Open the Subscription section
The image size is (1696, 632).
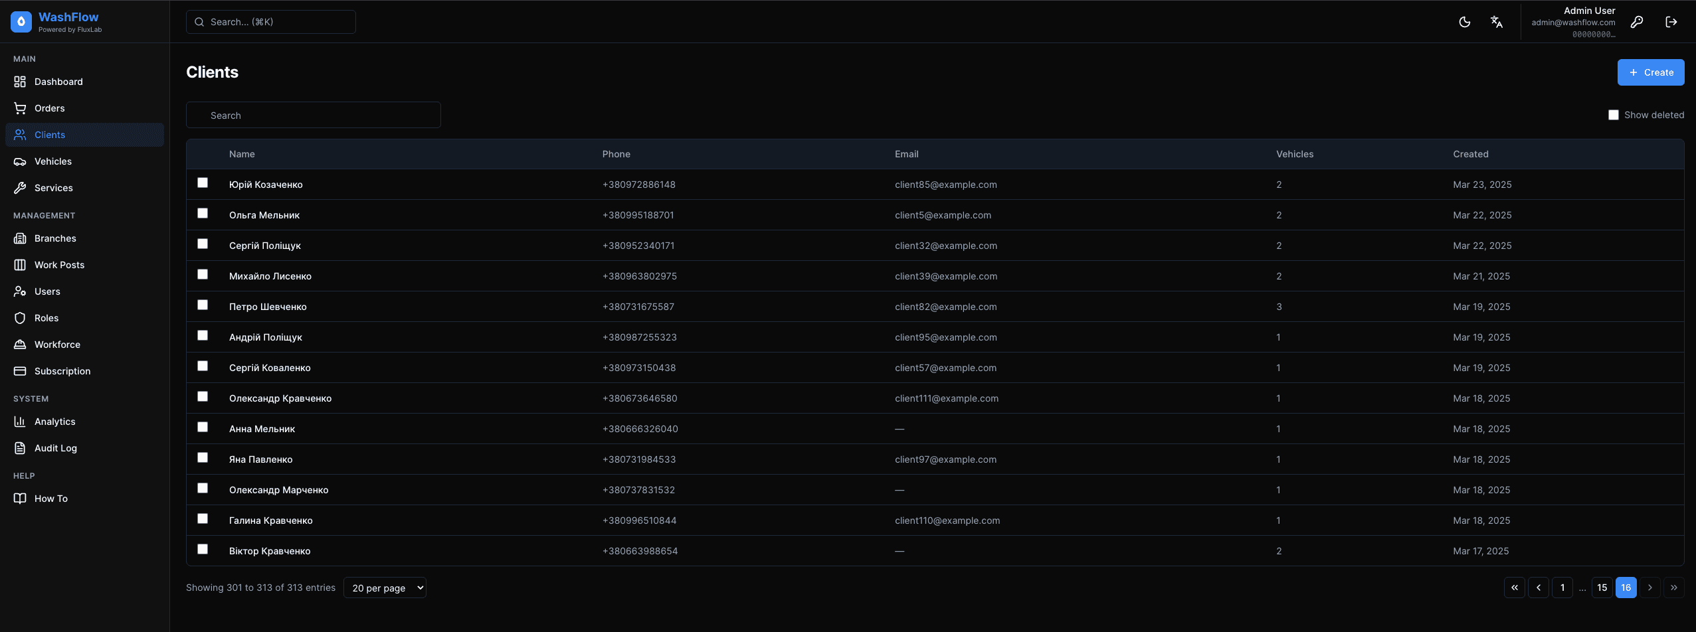point(62,371)
